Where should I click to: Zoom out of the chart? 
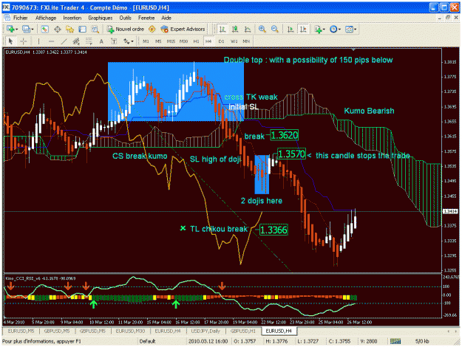coord(274,29)
